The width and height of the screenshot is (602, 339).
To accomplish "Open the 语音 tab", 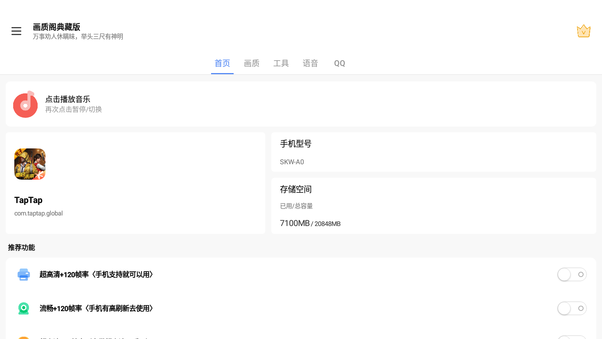I will (x=310, y=63).
